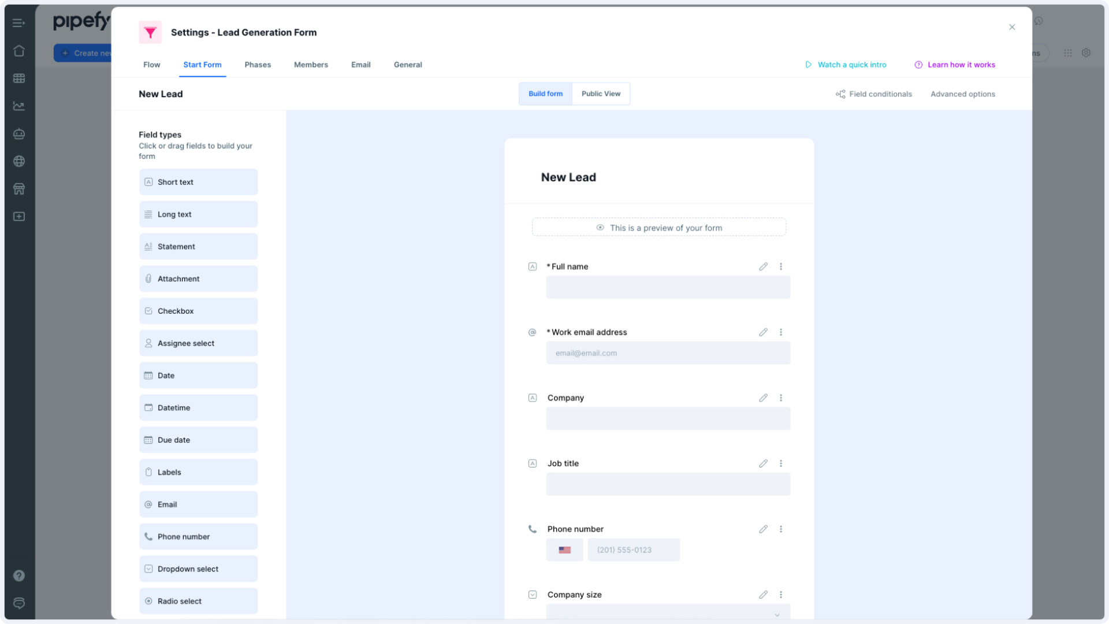Switch to the General tab
1109x624 pixels.
pos(408,65)
